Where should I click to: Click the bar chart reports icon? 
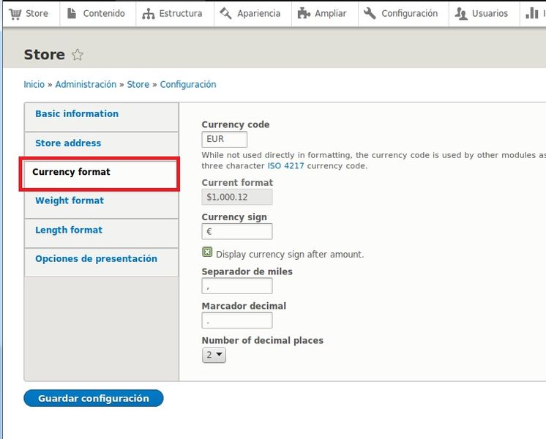tap(531, 13)
